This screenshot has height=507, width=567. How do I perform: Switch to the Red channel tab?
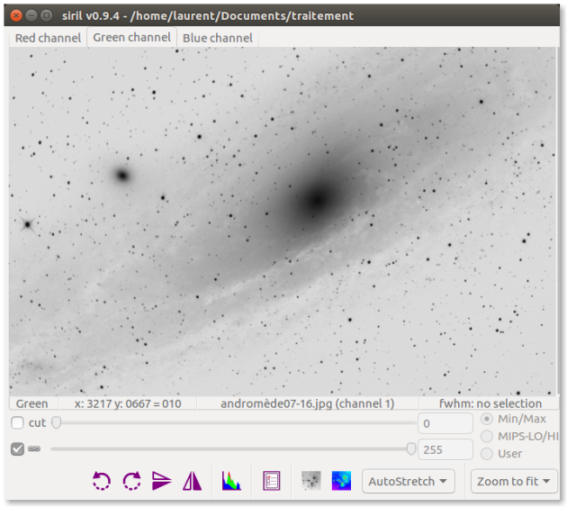48,38
